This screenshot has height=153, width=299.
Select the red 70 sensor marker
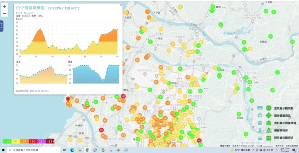[x=199, y=141]
